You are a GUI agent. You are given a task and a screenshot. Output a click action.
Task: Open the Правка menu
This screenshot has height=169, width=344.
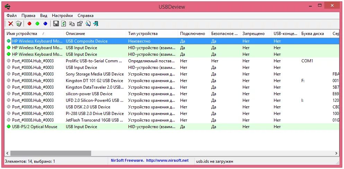coord(28,16)
